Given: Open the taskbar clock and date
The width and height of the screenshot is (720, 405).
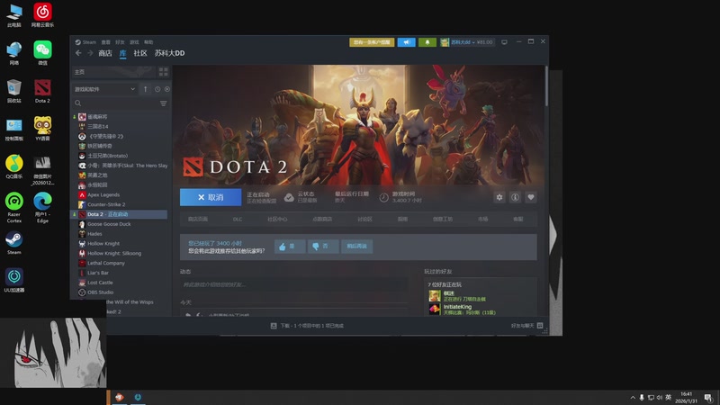Looking at the screenshot, I should tap(686, 397).
